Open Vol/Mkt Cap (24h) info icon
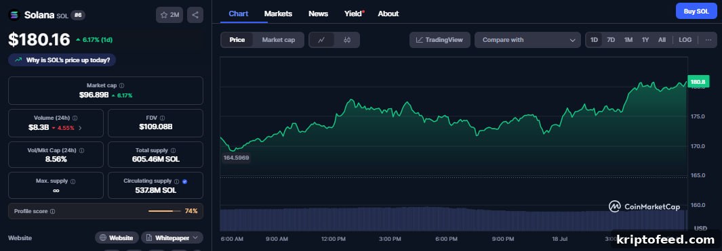722x251 pixels. (81, 150)
